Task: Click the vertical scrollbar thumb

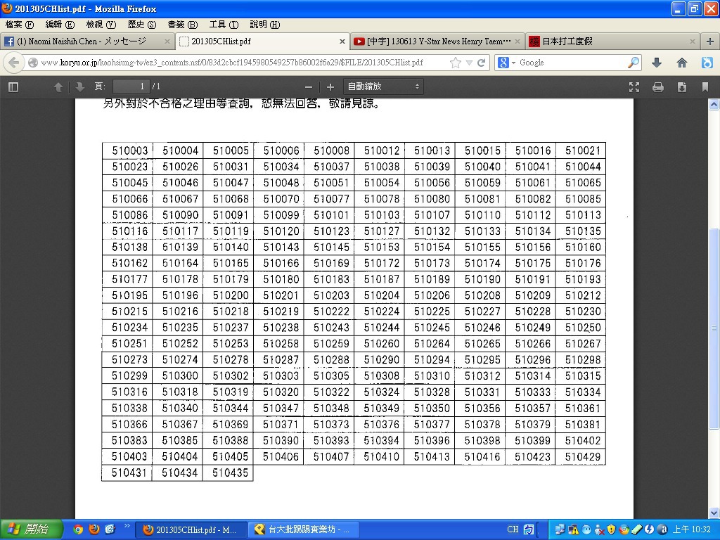Action: [714, 329]
